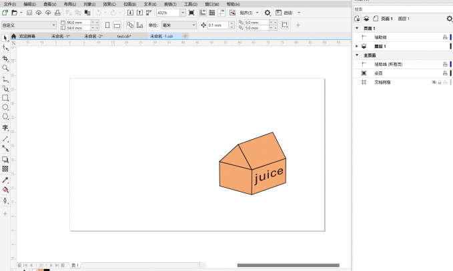Open the 窗口 menu
453x271 pixels.
click(211, 4)
